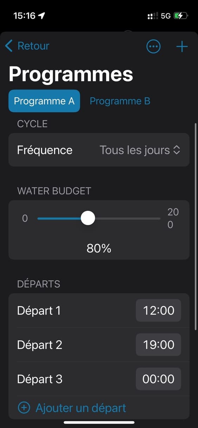Tap the Ajouter un départ link
Image resolution: width=198 pixels, height=428 pixels.
tap(81, 408)
